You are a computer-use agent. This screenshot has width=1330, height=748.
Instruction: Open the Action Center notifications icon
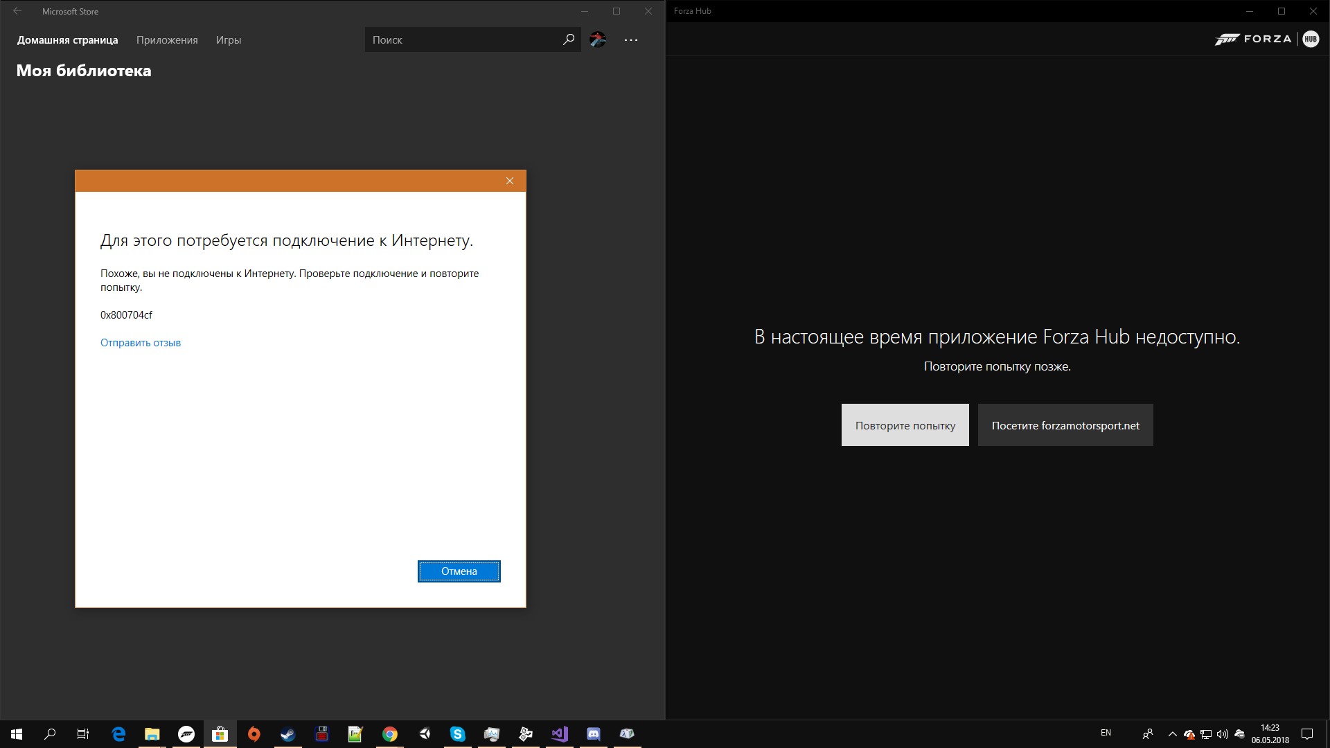point(1307,734)
